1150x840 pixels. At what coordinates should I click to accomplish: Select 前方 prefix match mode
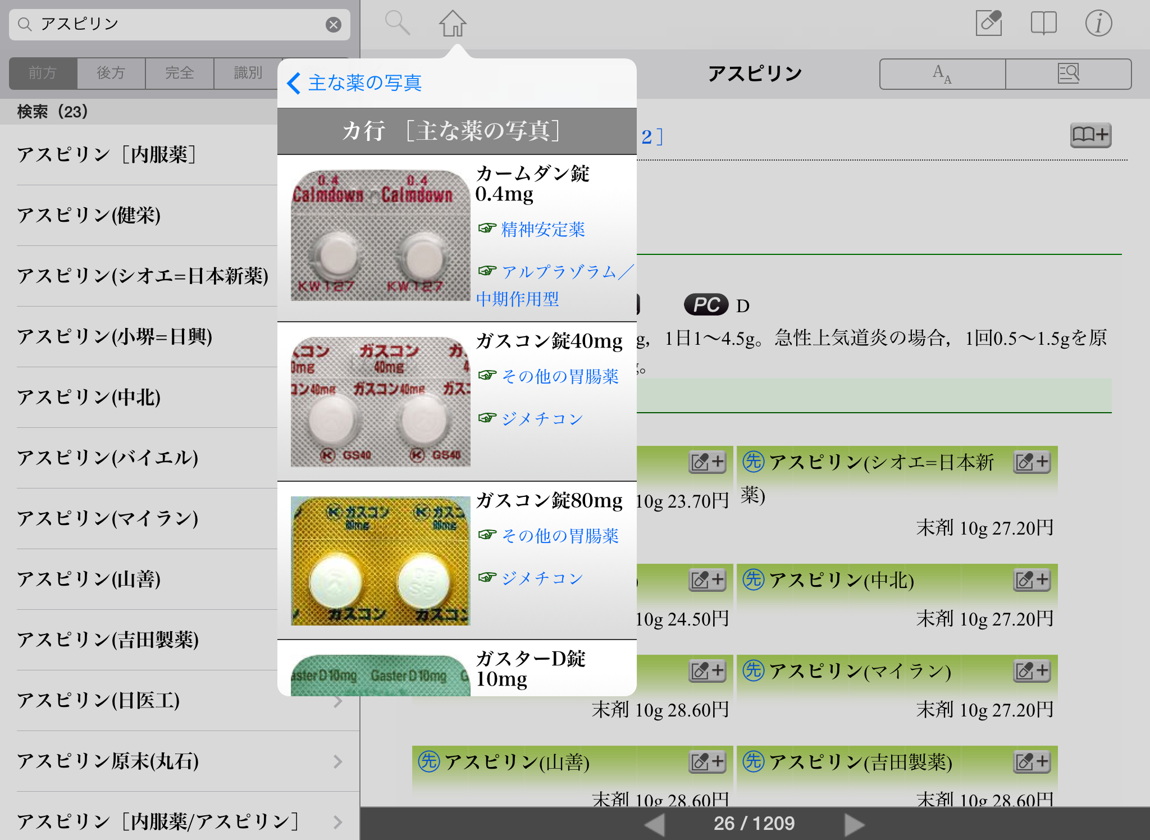[x=43, y=73]
